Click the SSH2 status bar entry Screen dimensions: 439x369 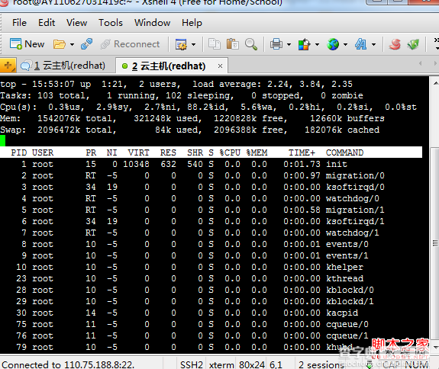click(192, 364)
